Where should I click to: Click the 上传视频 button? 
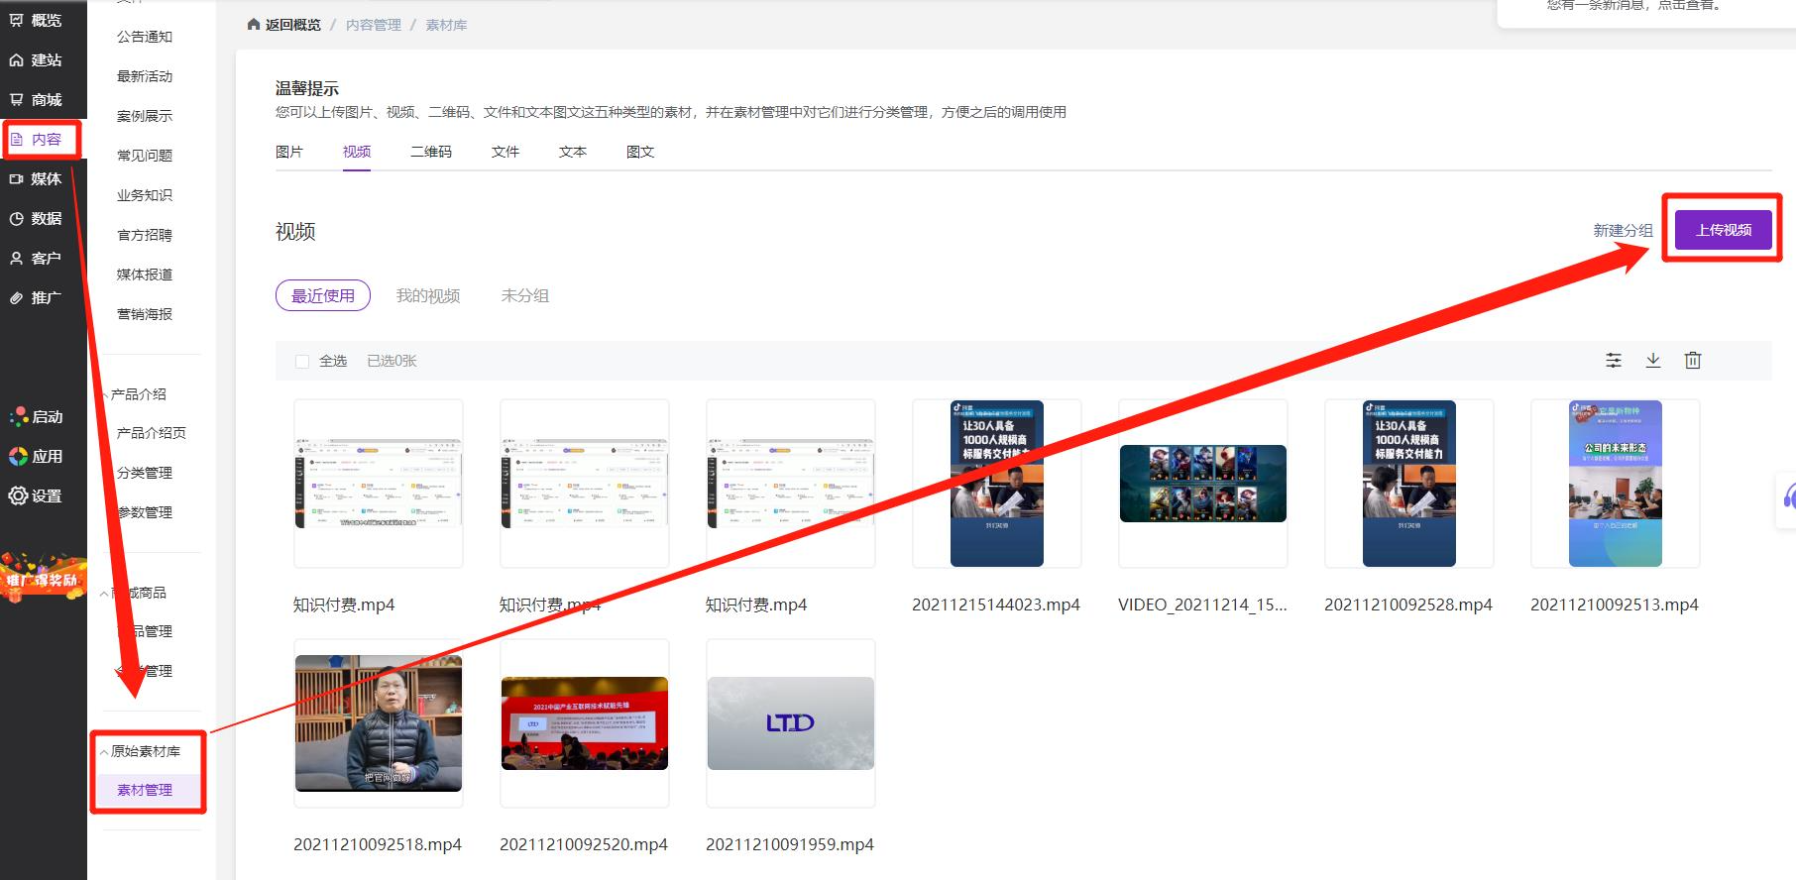point(1723,230)
